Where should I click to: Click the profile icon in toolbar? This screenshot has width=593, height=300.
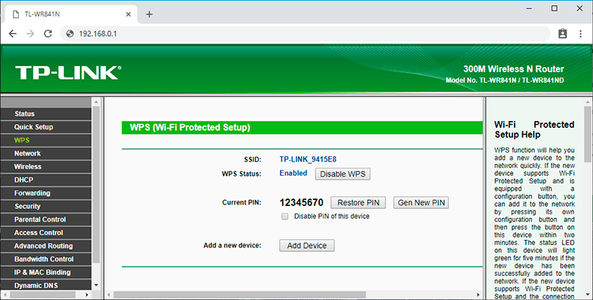(x=562, y=34)
